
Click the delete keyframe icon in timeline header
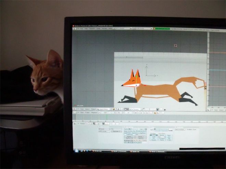point(158,113)
